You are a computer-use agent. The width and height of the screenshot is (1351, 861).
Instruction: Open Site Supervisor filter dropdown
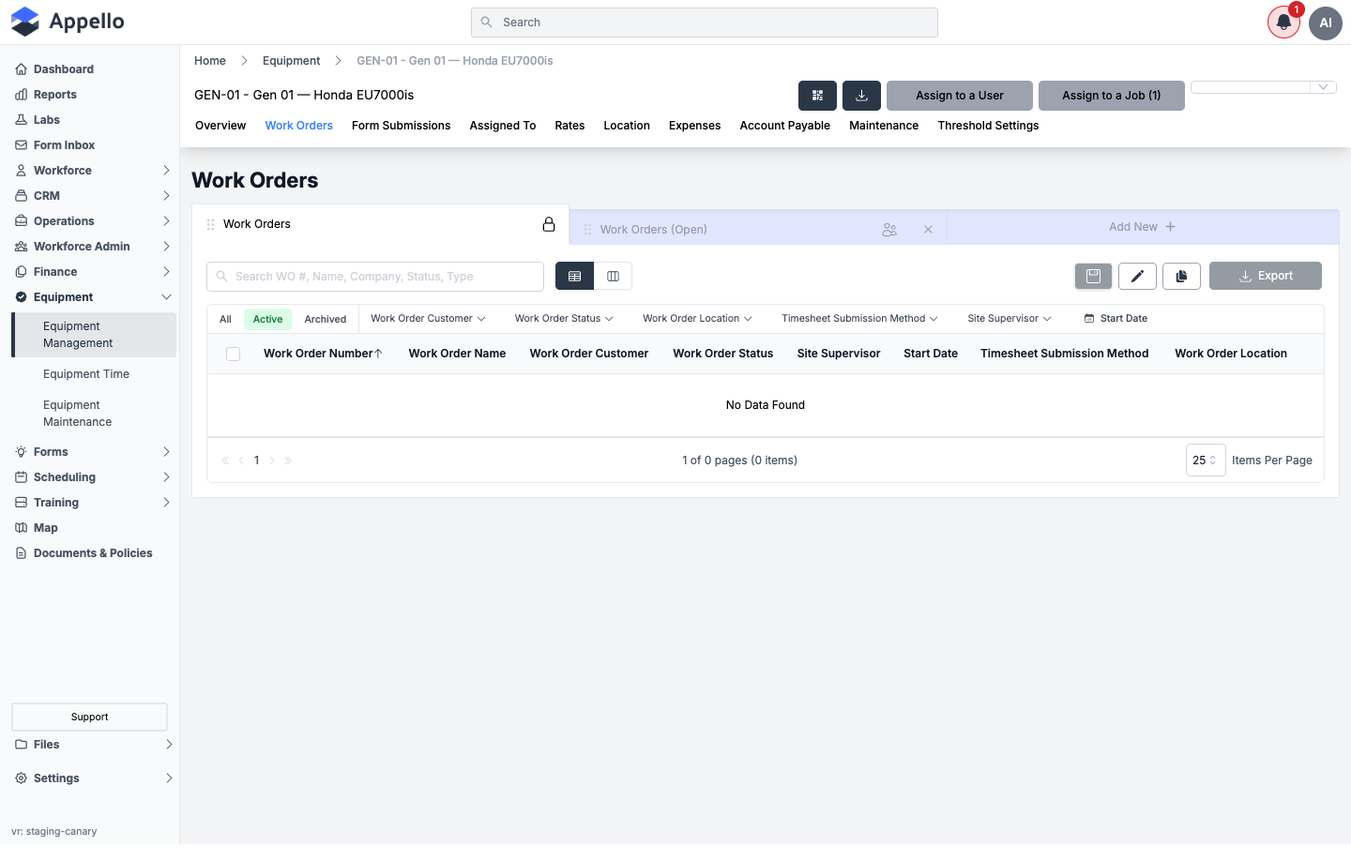click(1009, 319)
